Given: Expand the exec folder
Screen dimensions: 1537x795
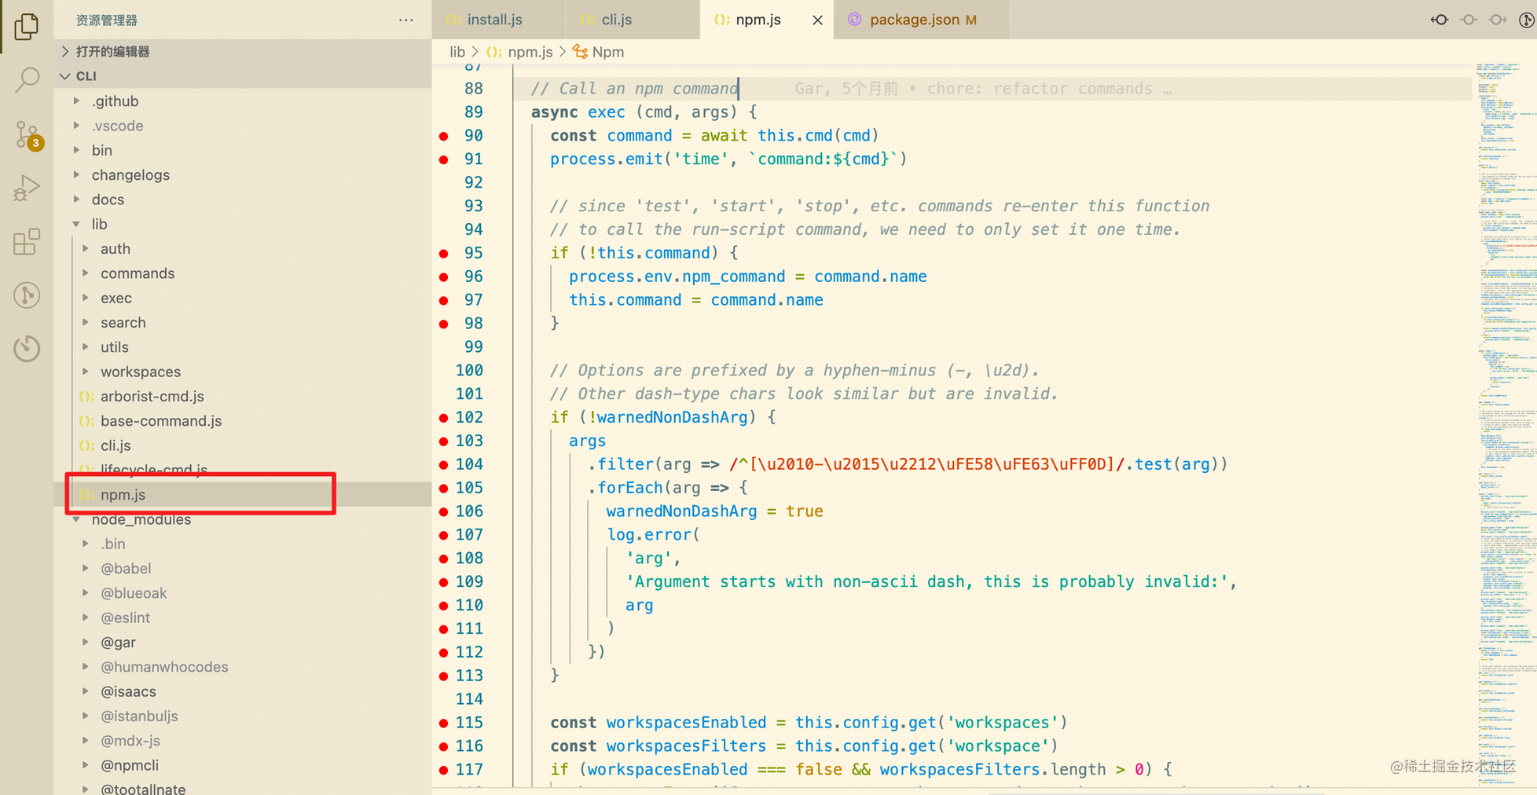Looking at the screenshot, I should point(116,299).
